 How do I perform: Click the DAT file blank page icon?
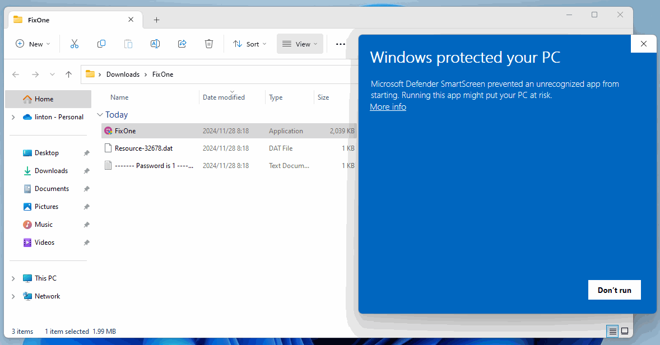tap(108, 148)
